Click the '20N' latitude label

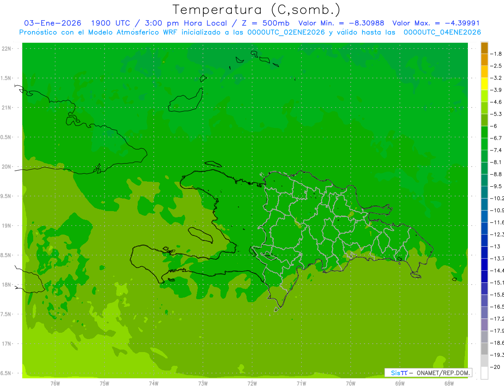click(x=7, y=167)
